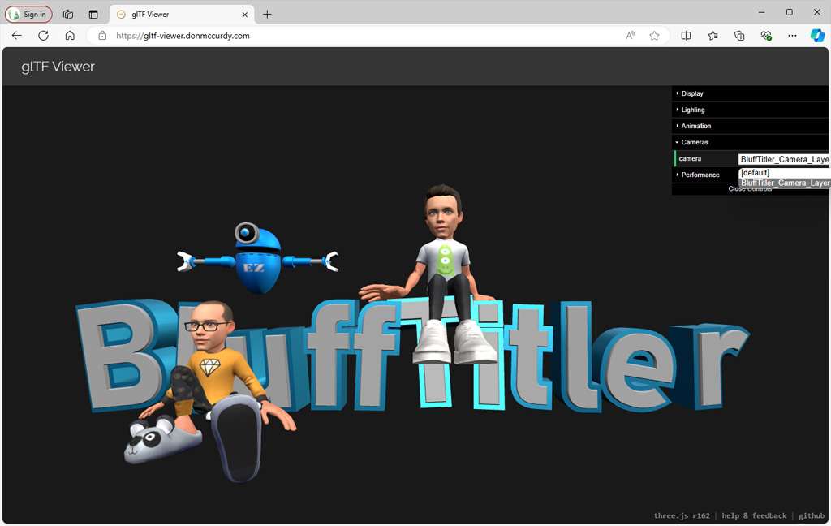Open the github footer link
Screen dimensions: 831x526
[x=812, y=515]
